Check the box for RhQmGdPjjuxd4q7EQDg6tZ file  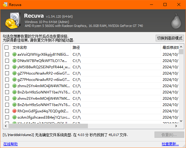(7, 111)
